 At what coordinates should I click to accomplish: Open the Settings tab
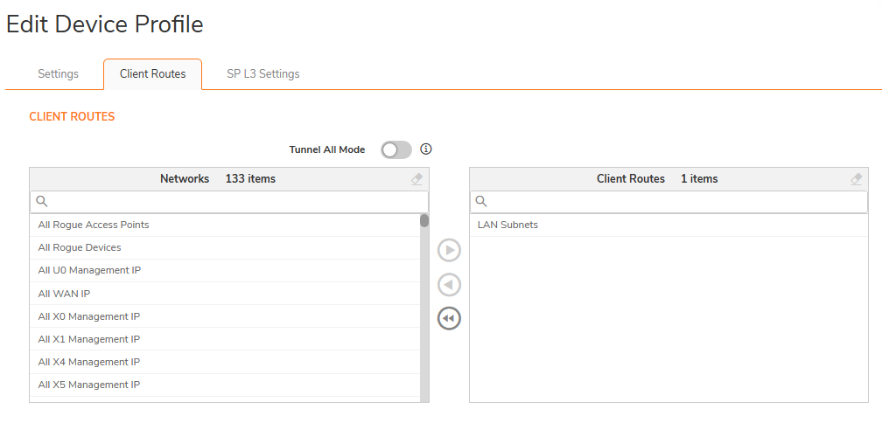pos(58,74)
